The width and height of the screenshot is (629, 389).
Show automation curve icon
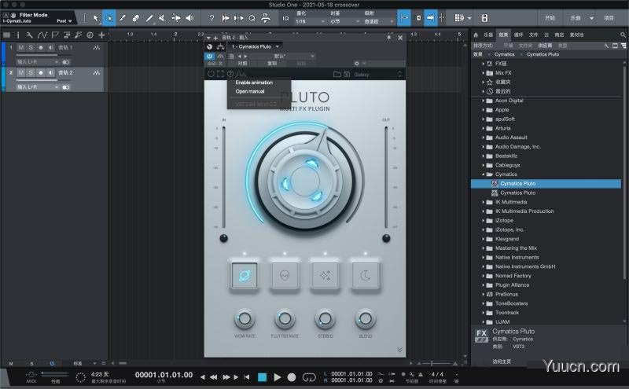pyautogui.click(x=42, y=35)
